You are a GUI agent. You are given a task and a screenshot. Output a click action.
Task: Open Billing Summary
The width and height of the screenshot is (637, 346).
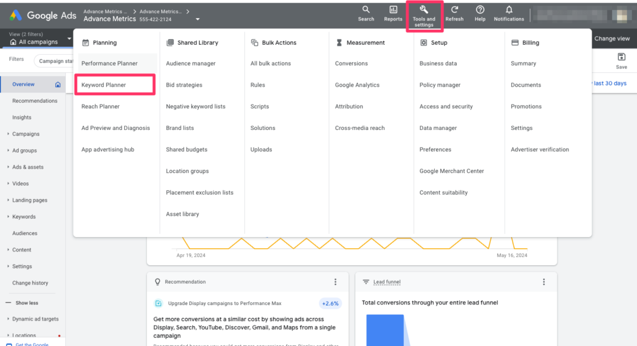523,63
